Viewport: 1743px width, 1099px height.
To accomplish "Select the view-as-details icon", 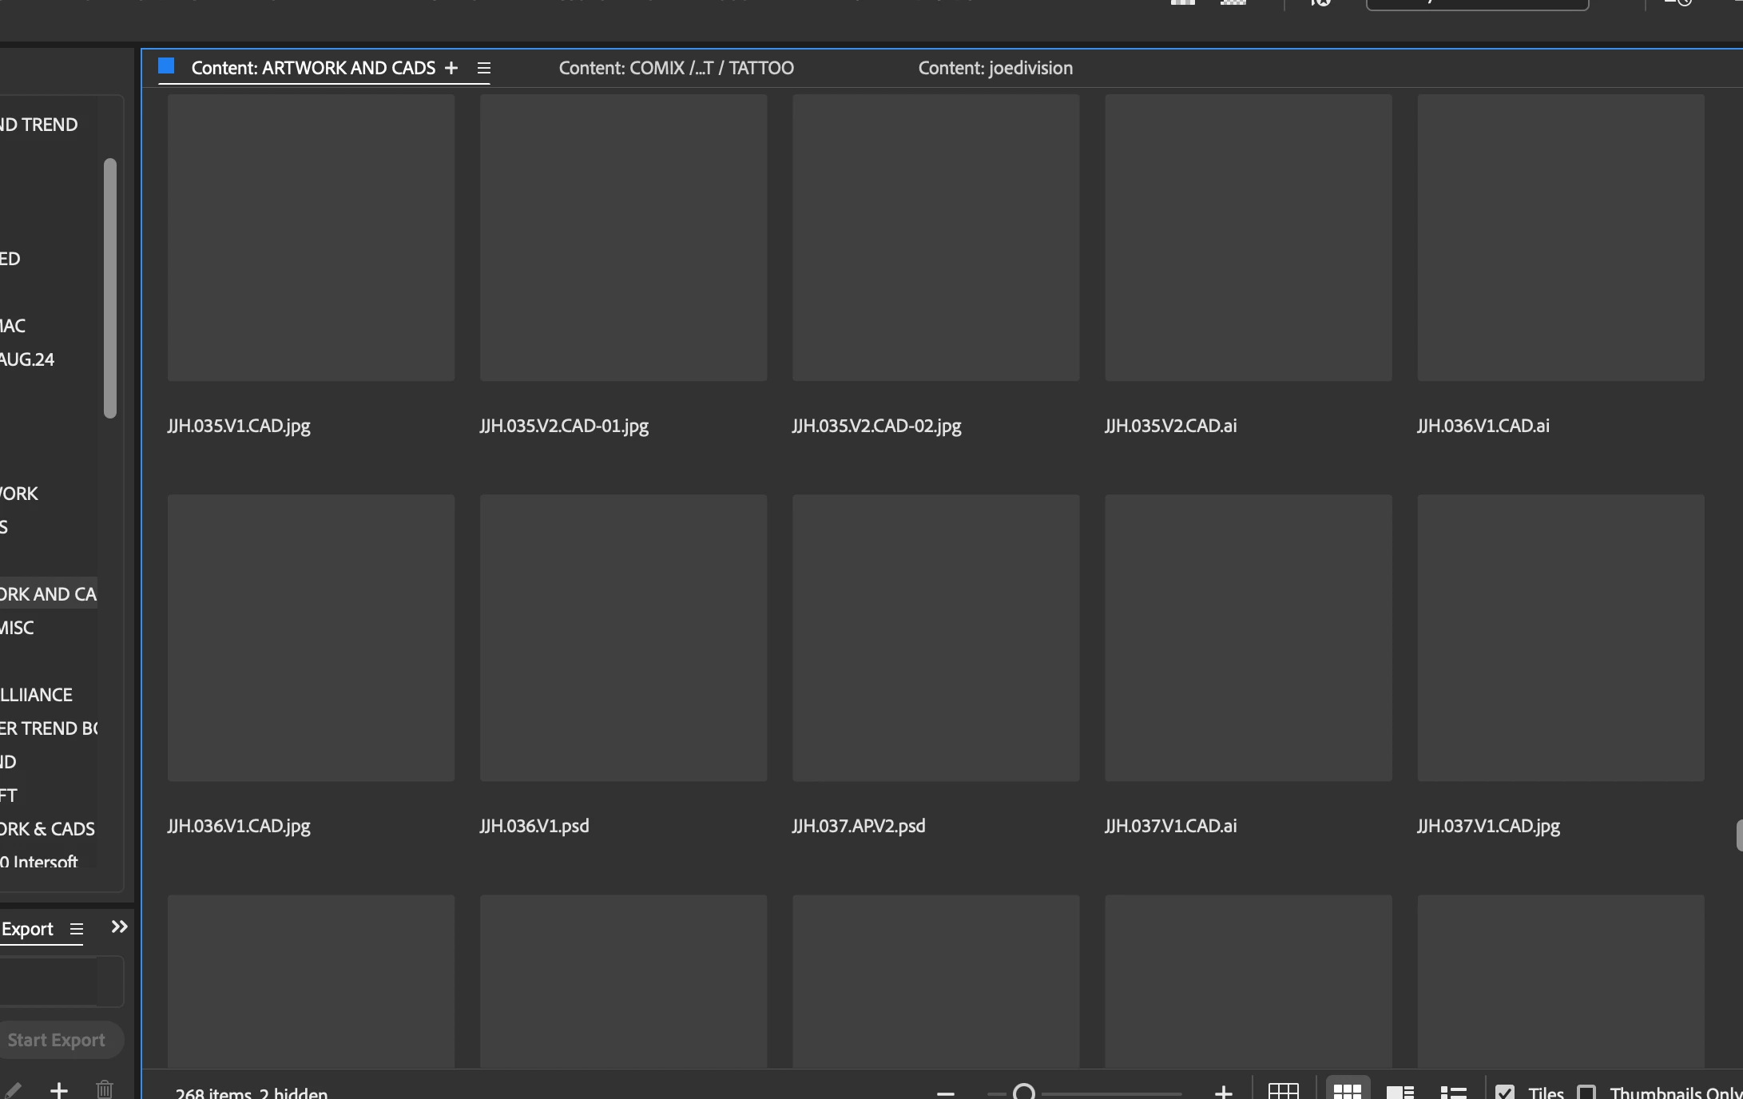I will pyautogui.click(x=1400, y=1091).
